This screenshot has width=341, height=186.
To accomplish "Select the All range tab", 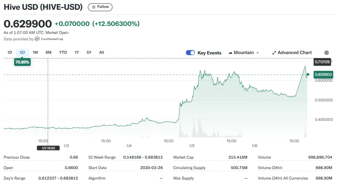I will [x=102, y=53].
